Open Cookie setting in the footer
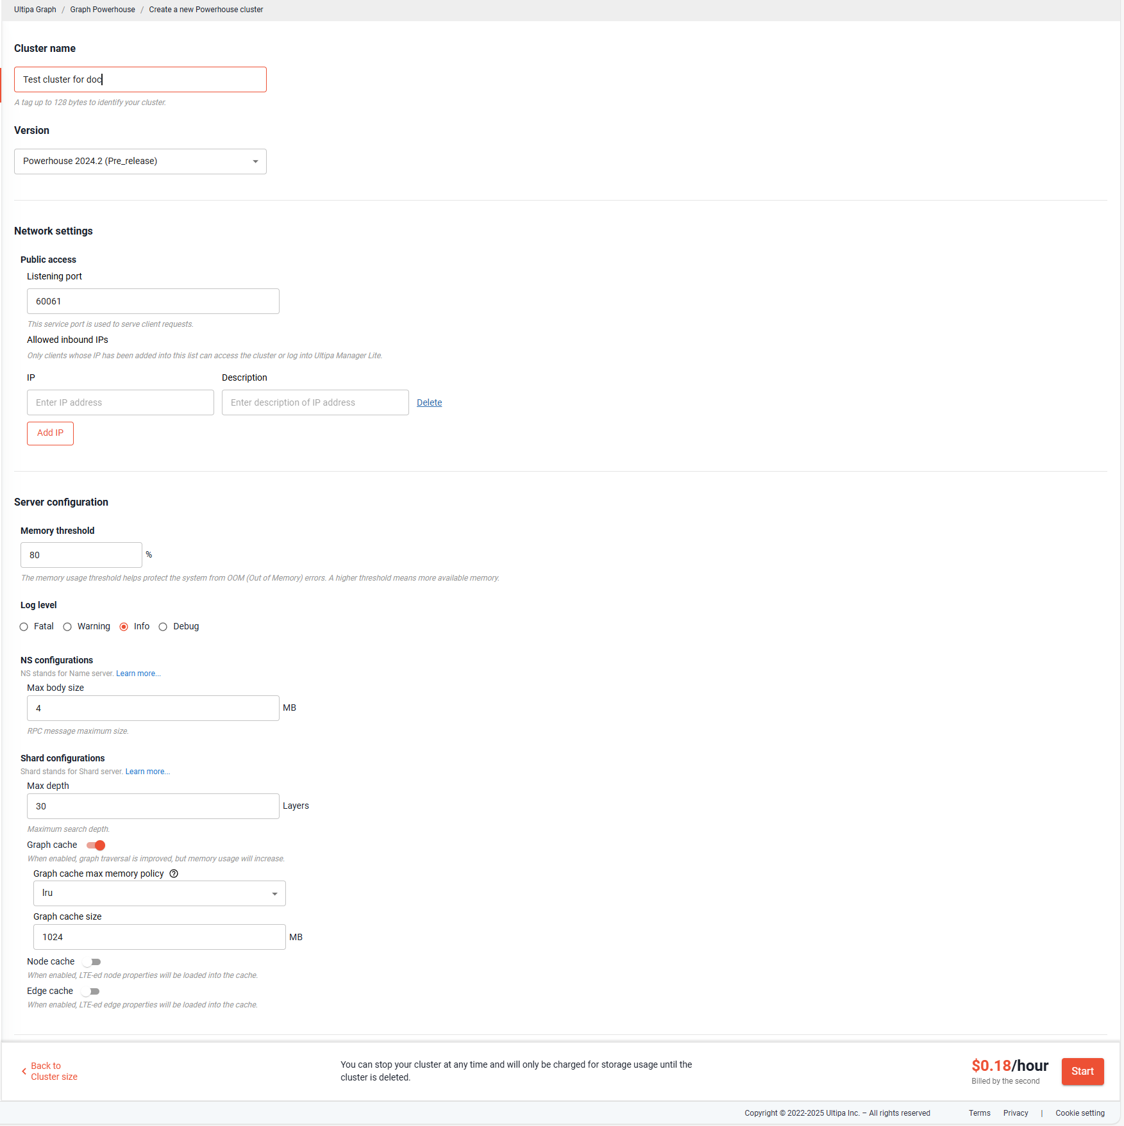The width and height of the screenshot is (1124, 1126). [x=1080, y=1113]
